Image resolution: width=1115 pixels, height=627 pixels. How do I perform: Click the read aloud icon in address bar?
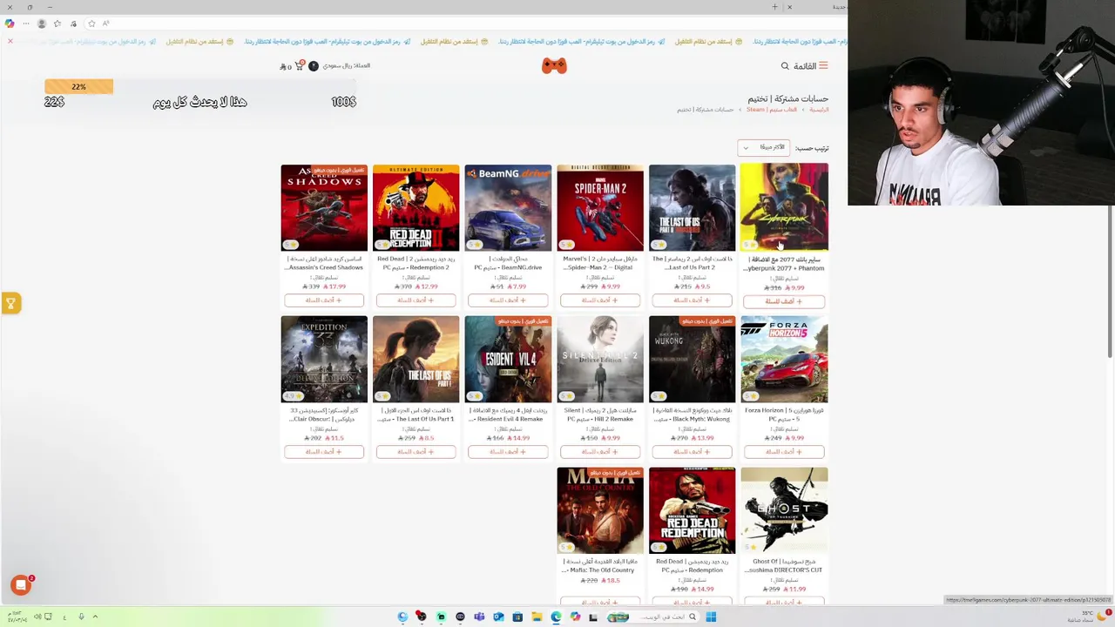point(105,24)
